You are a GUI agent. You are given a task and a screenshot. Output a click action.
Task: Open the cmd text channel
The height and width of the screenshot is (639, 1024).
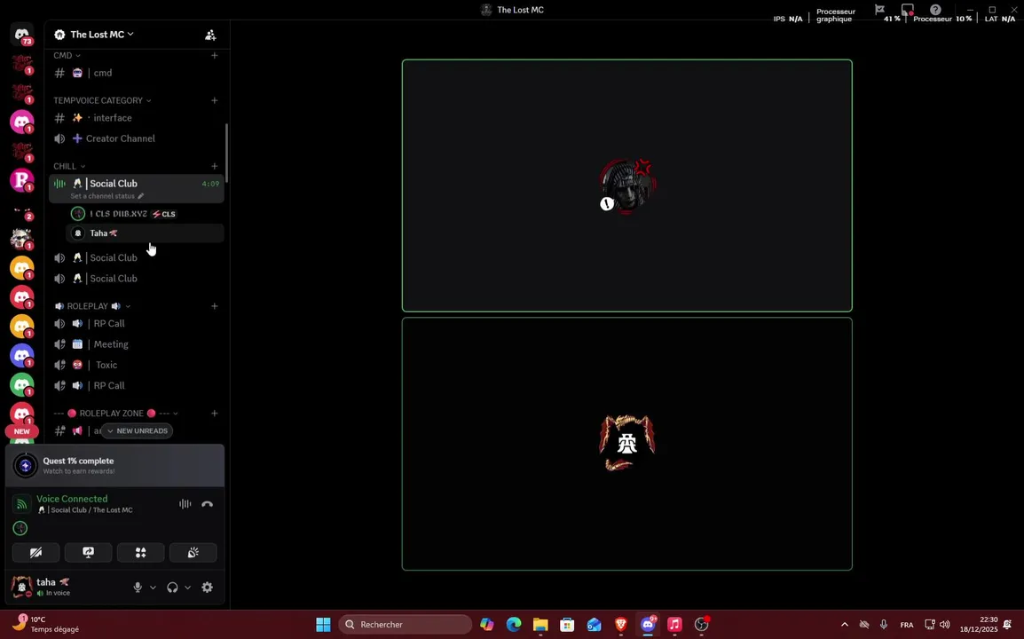pos(137,73)
